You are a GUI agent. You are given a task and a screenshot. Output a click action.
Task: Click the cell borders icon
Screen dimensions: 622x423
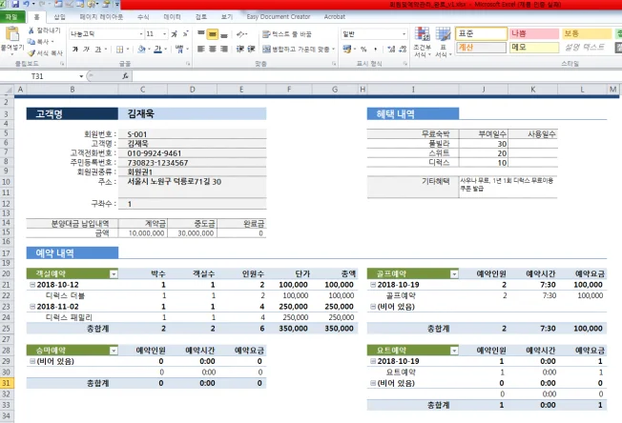[119, 50]
